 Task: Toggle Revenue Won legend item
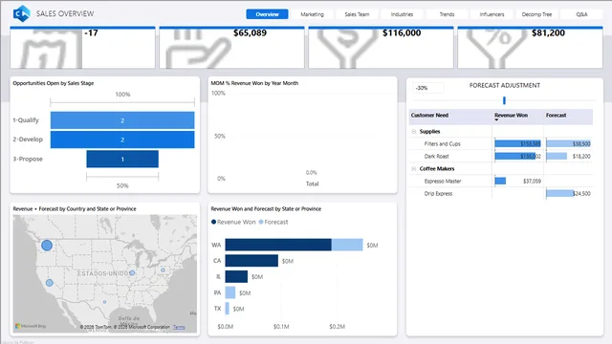point(233,222)
